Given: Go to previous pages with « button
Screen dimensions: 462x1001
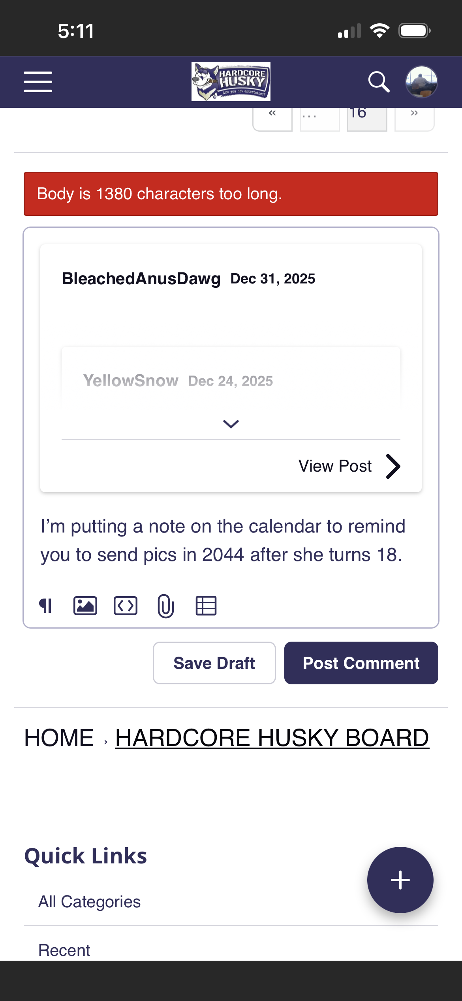Looking at the screenshot, I should pos(272,117).
